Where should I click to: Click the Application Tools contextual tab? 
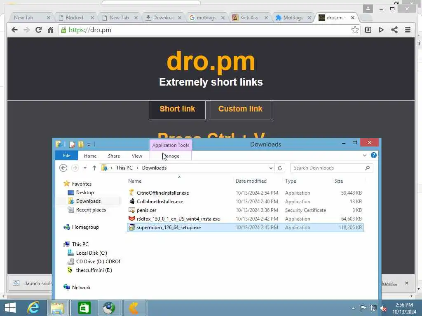pos(171,145)
